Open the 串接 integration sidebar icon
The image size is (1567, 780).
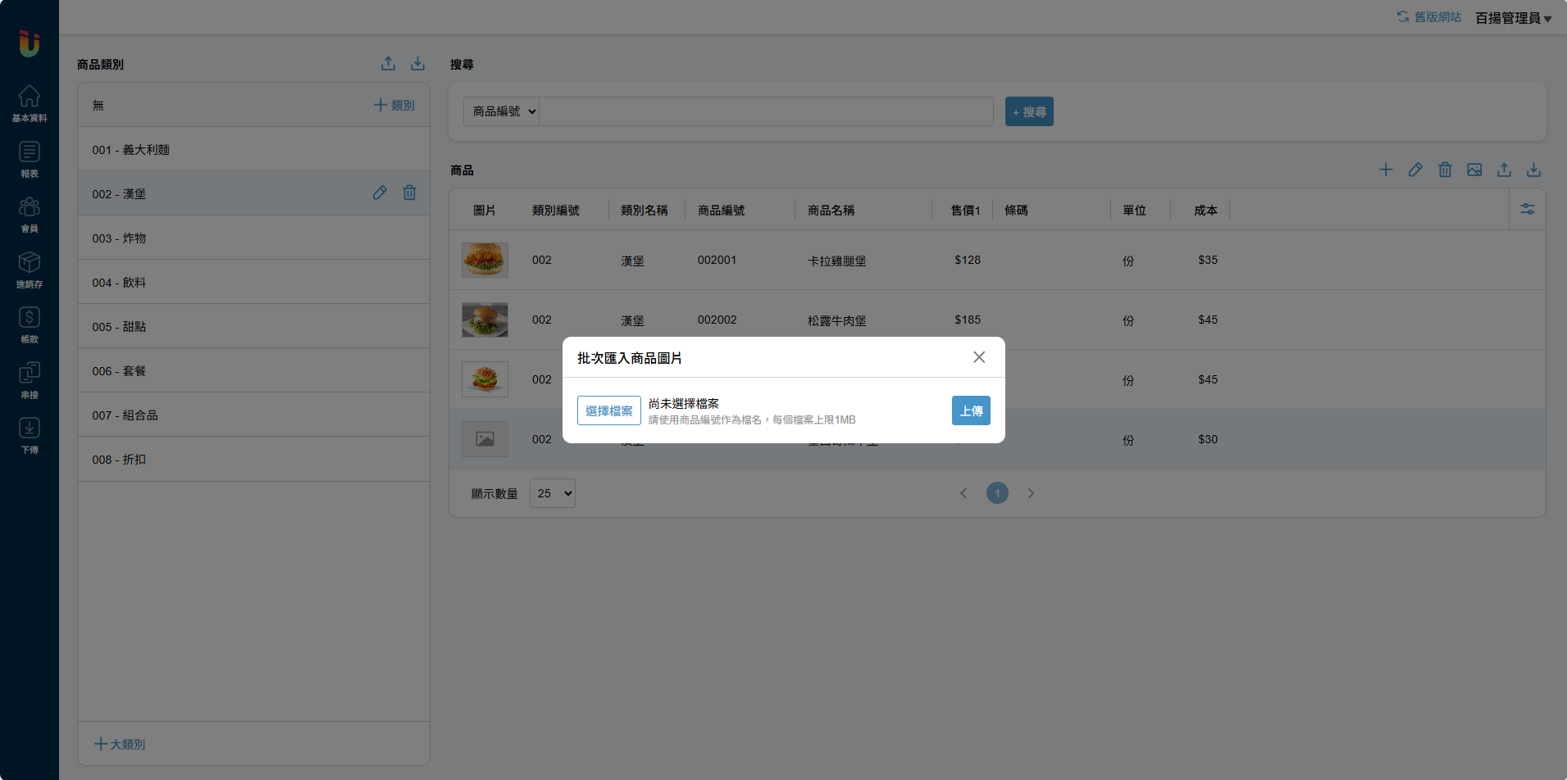click(x=30, y=380)
